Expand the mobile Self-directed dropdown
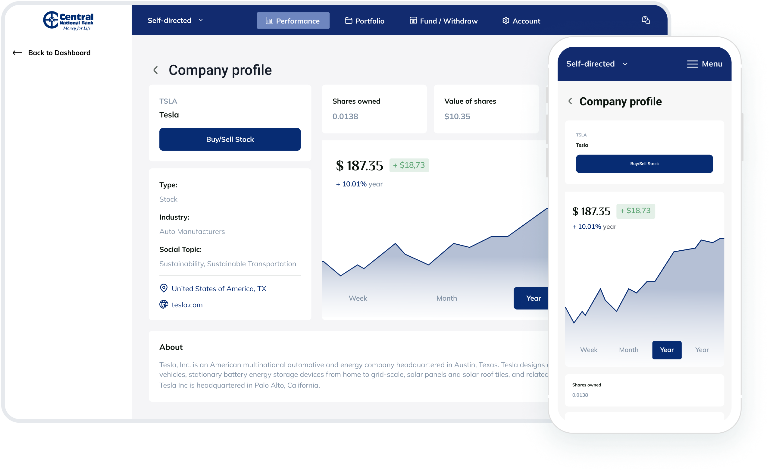The width and height of the screenshot is (773, 473). pos(597,64)
